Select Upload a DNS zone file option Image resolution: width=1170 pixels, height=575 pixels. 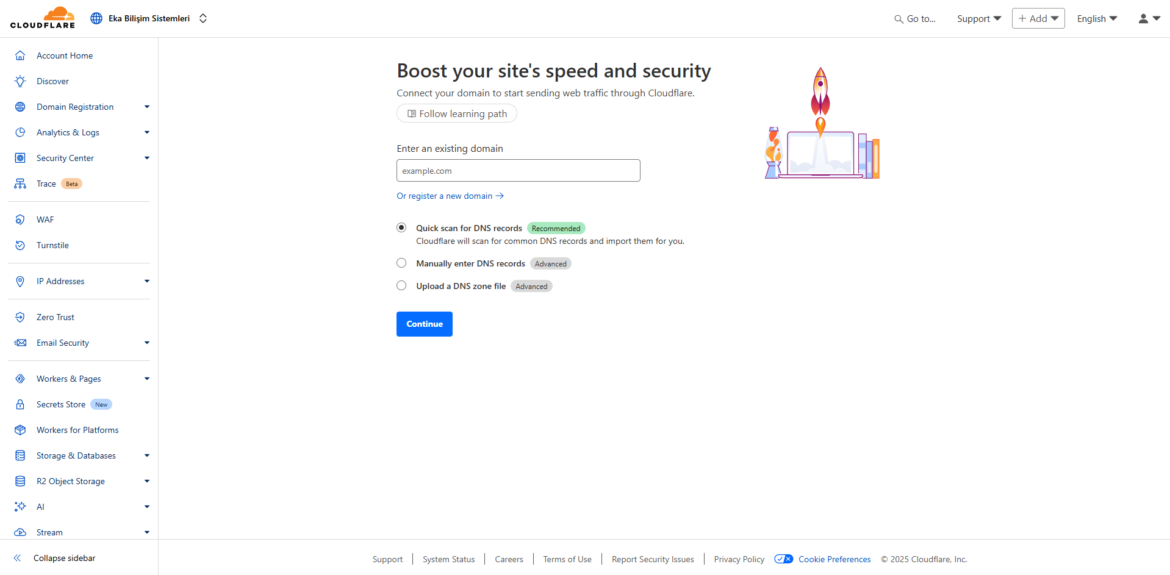pos(401,285)
